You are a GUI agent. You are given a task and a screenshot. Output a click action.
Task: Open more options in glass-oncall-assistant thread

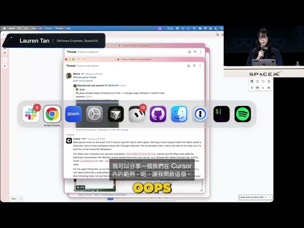coord(200,66)
